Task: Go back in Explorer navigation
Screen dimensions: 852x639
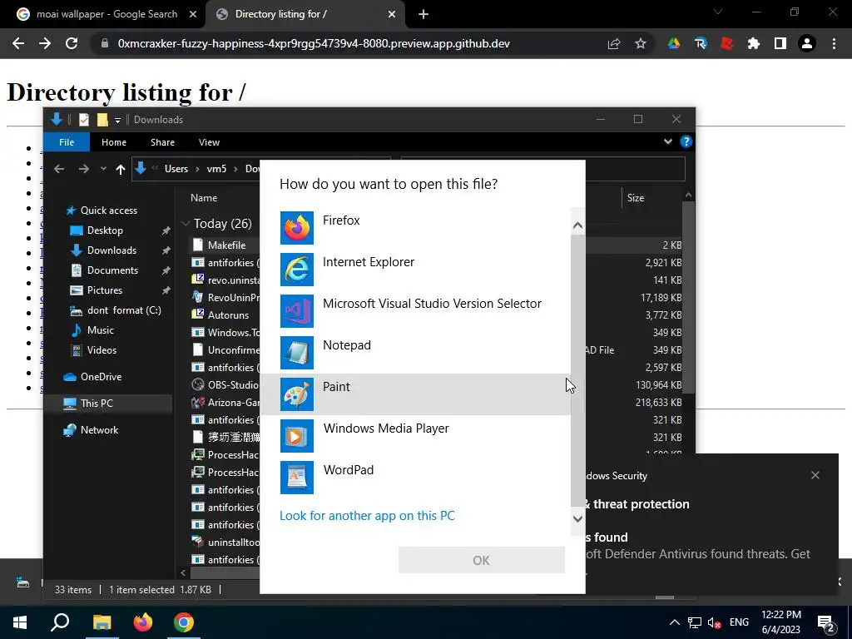Action: pyautogui.click(x=59, y=169)
